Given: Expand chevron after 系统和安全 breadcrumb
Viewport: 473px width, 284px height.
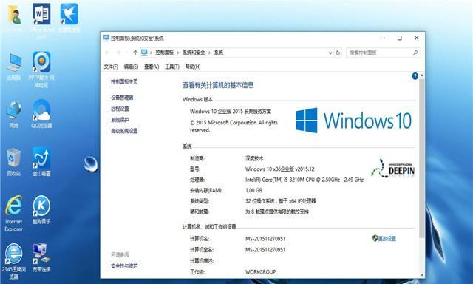Looking at the screenshot, I should pyautogui.click(x=210, y=53).
